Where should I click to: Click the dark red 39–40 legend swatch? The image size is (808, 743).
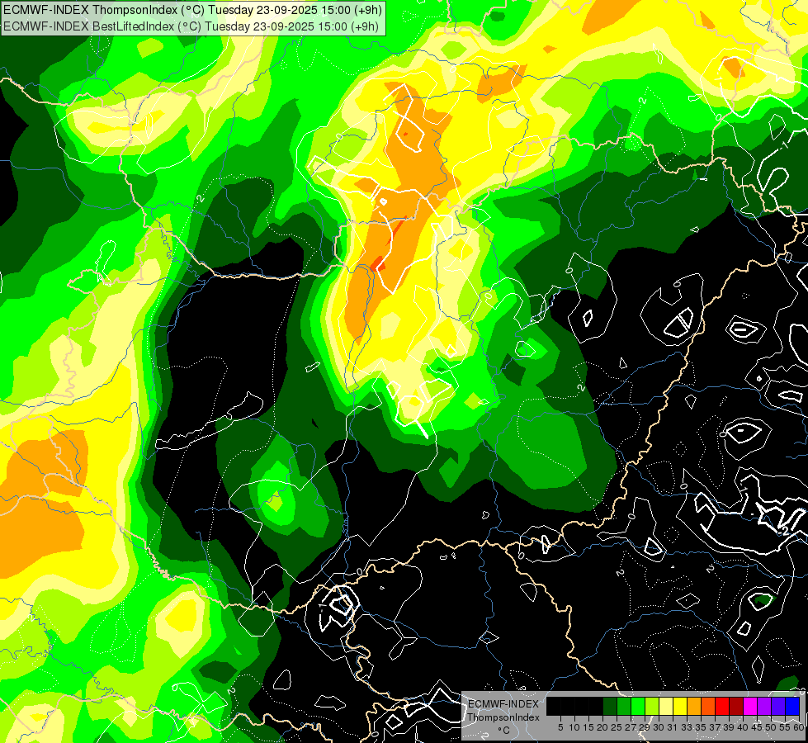tap(736, 706)
